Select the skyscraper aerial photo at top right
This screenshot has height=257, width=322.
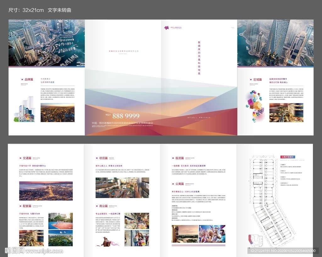[275, 43]
